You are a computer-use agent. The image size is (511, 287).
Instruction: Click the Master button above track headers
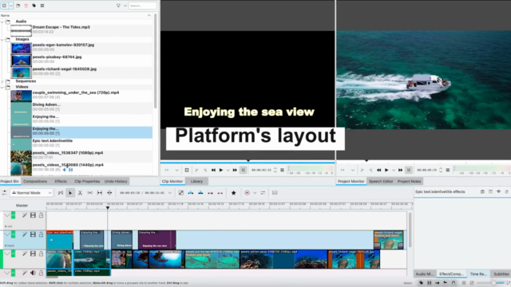click(x=22, y=206)
